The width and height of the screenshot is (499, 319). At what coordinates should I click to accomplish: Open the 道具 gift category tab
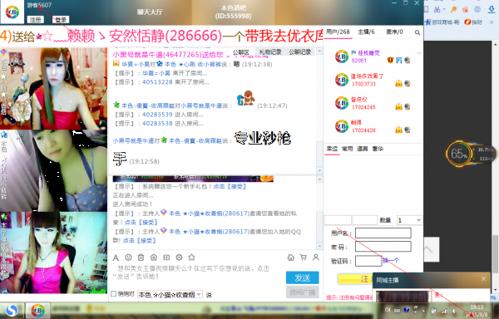[363, 149]
